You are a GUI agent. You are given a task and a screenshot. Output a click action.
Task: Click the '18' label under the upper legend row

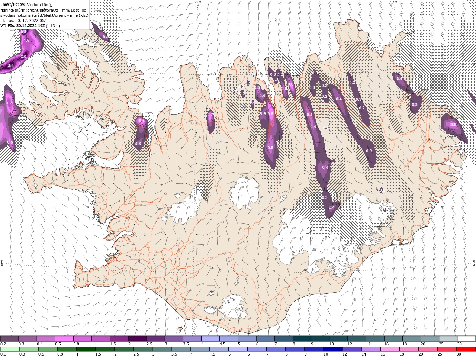point(405,344)
